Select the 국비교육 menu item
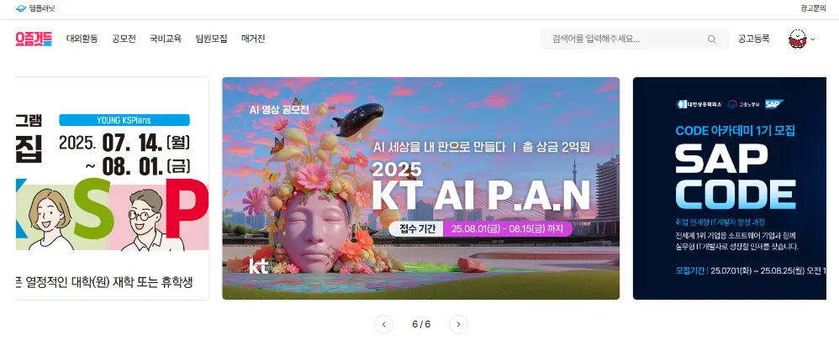Image resolution: width=839 pixels, height=345 pixels. 166,39
